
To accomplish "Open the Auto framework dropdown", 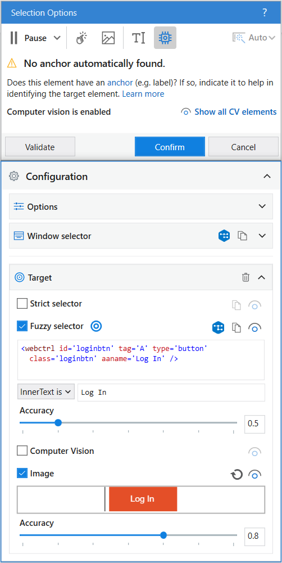I will click(254, 38).
